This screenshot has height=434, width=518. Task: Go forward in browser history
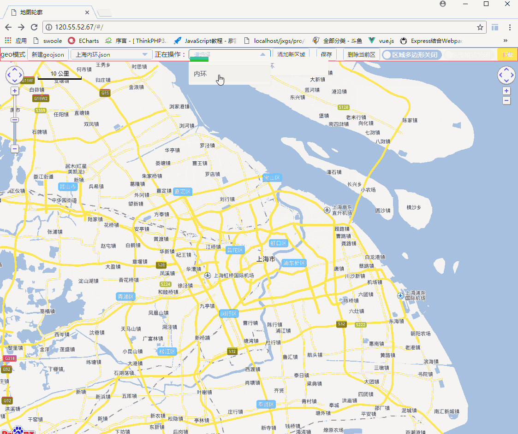pos(21,27)
